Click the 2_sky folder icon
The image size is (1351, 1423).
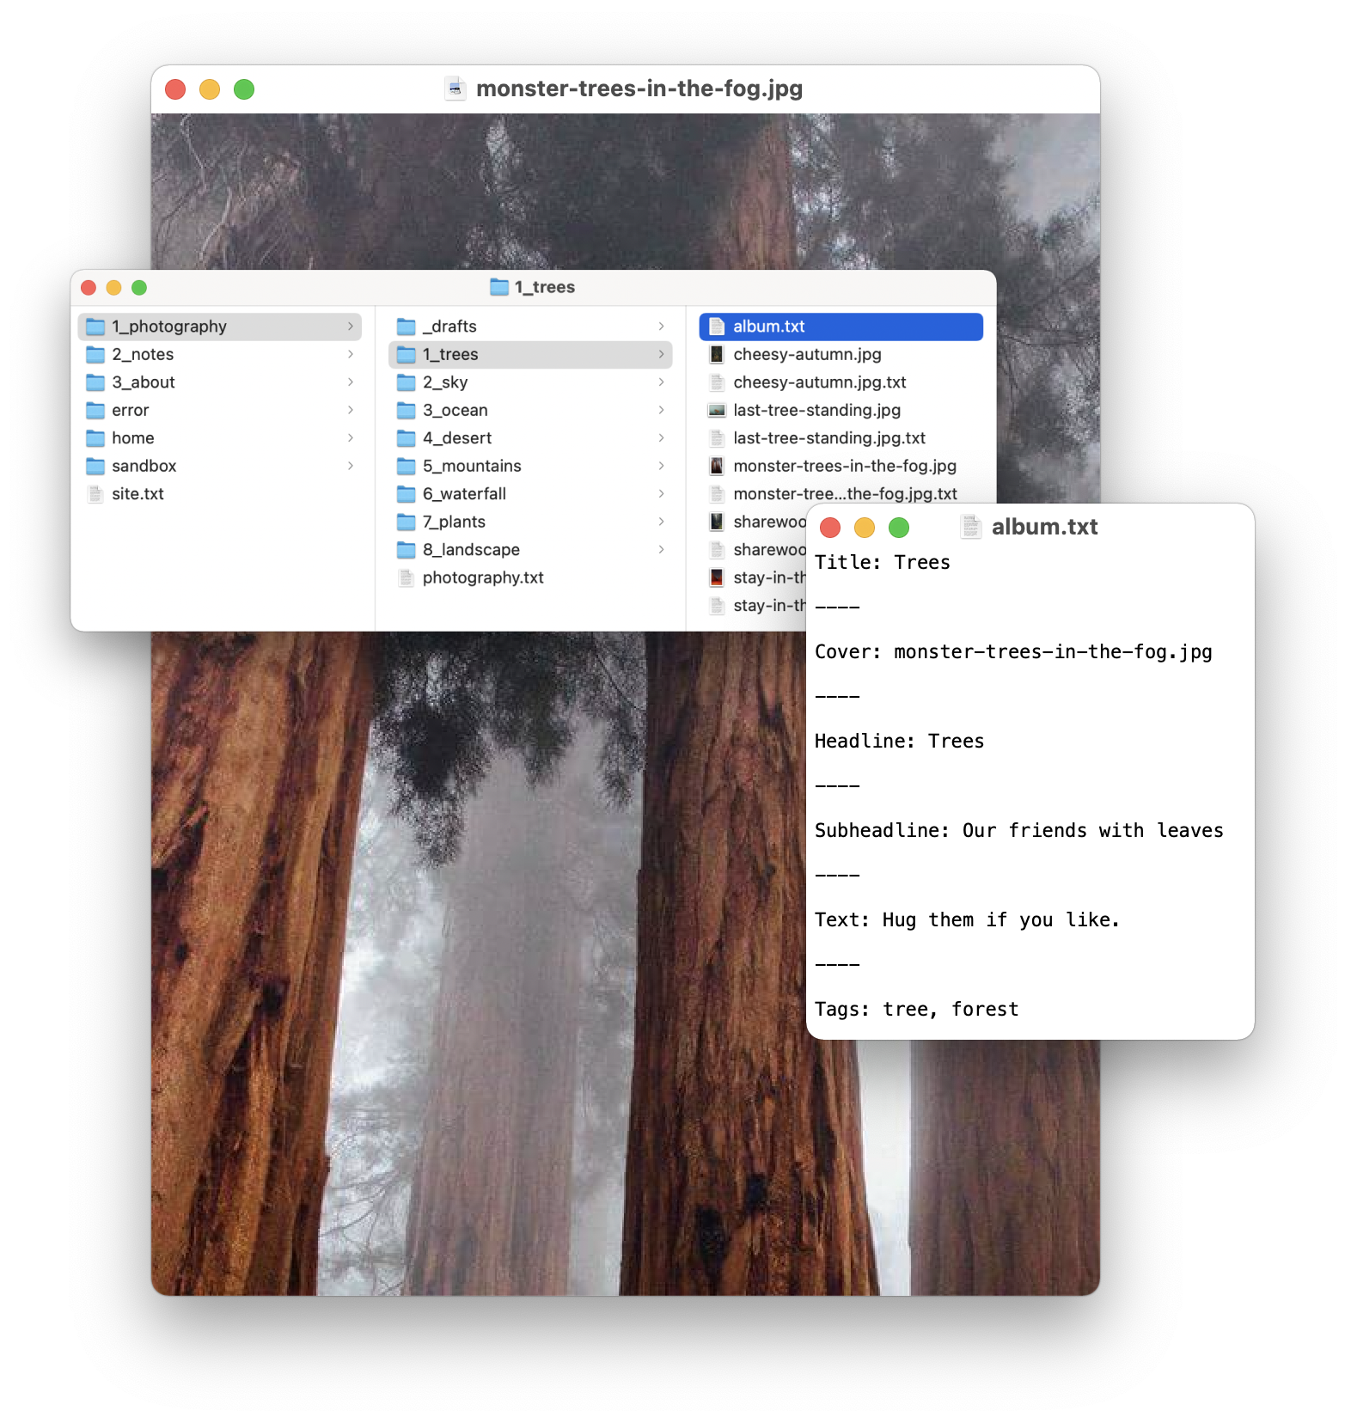[407, 382]
